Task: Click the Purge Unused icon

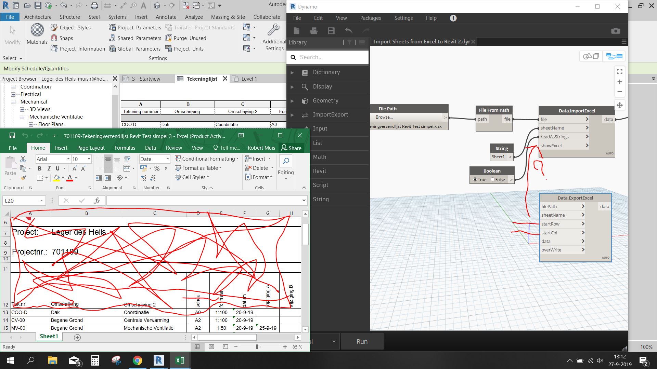Action: coord(168,38)
